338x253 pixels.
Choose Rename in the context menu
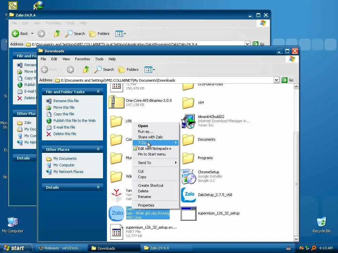(x=156, y=197)
